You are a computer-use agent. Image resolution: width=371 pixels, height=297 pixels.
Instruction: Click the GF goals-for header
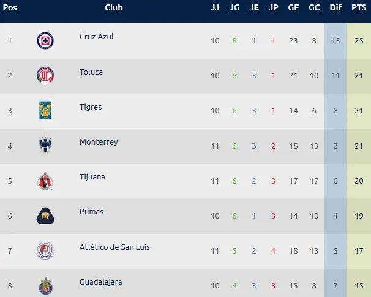coord(294,7)
